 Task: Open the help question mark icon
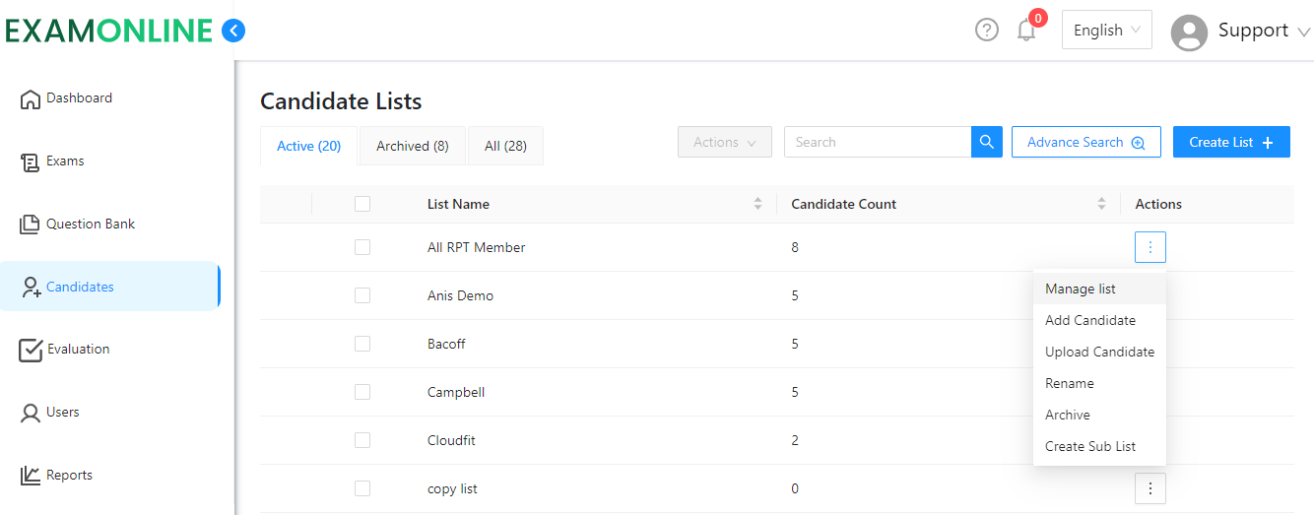986,31
